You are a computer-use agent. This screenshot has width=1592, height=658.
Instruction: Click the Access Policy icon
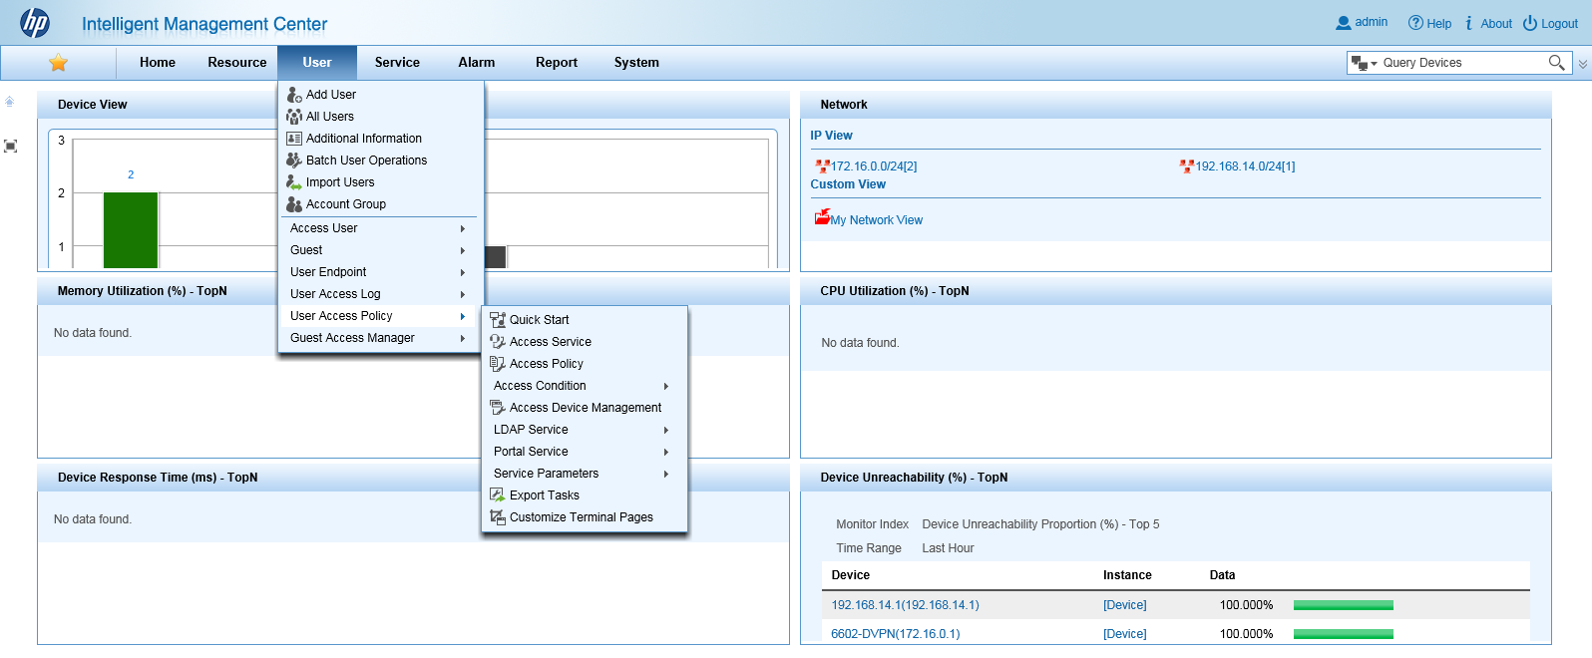(498, 364)
